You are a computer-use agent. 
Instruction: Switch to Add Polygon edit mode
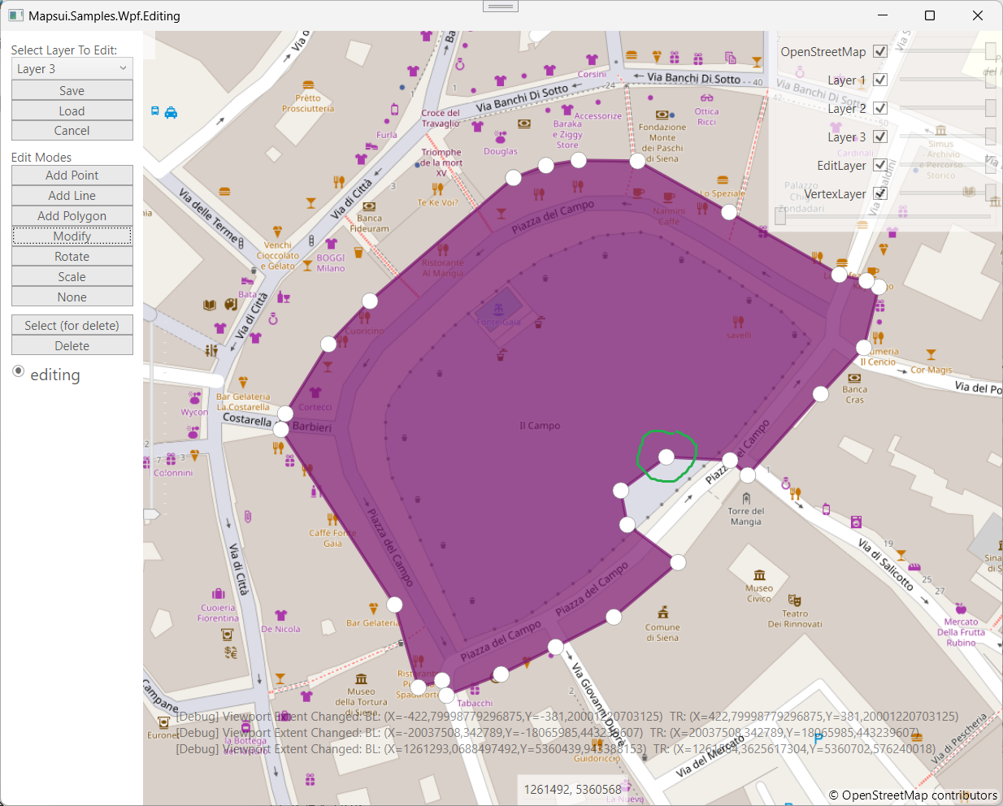click(72, 215)
